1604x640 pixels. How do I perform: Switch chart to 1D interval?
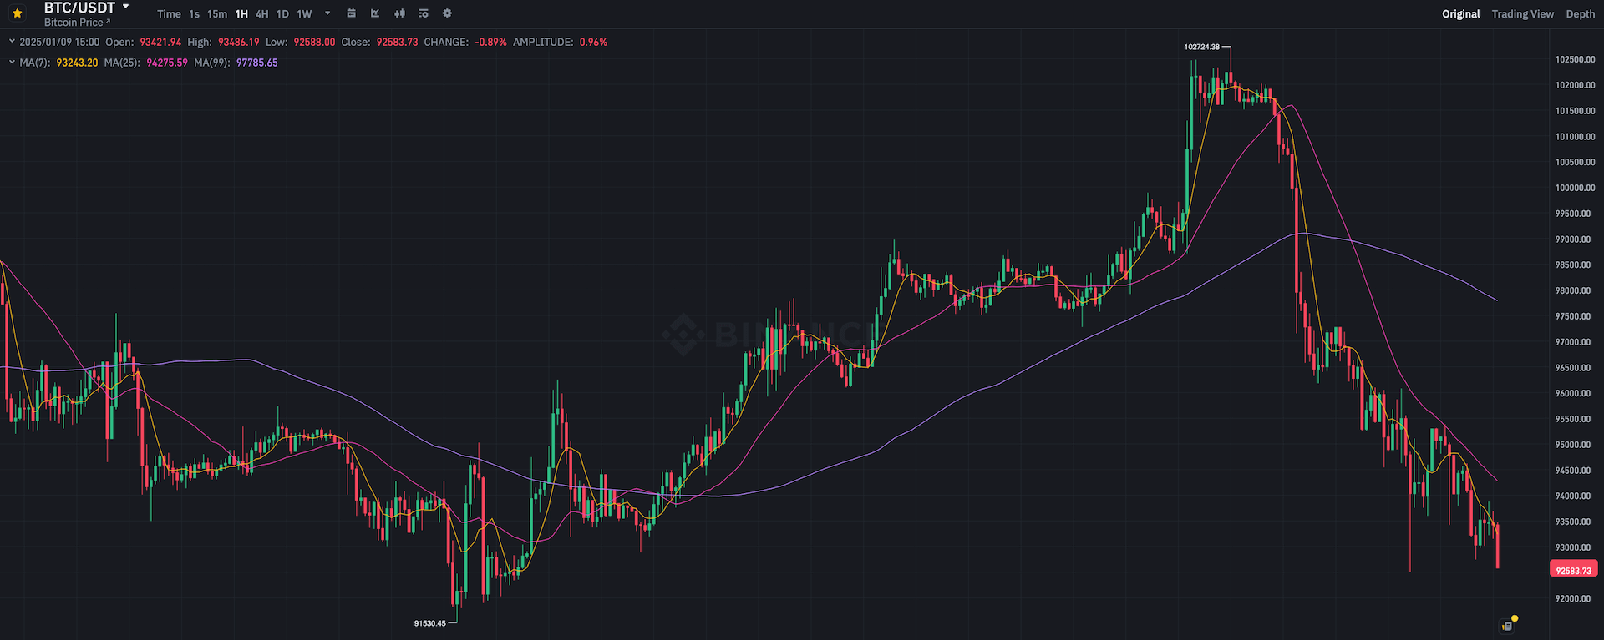(282, 14)
